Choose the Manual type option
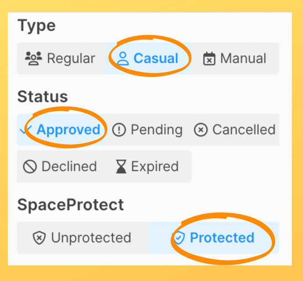Screen dimensions: 303x281 [x=235, y=58]
